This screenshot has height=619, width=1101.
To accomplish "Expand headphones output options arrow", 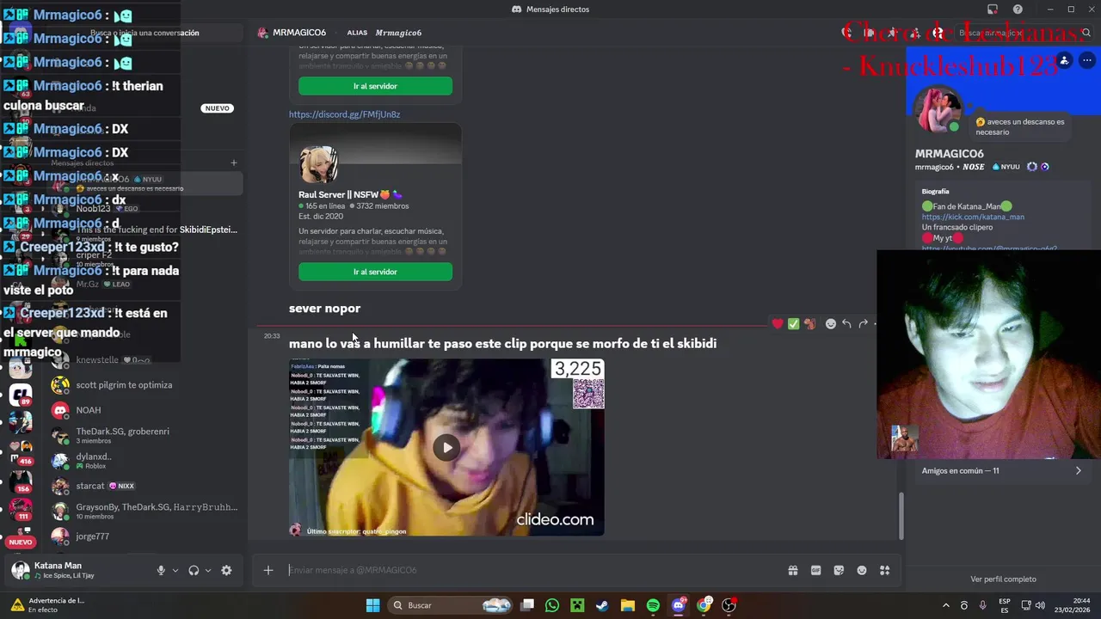I will 208,570.
